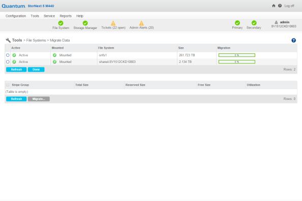
Task: Click the Secondary node status icon
Action: [254, 23]
